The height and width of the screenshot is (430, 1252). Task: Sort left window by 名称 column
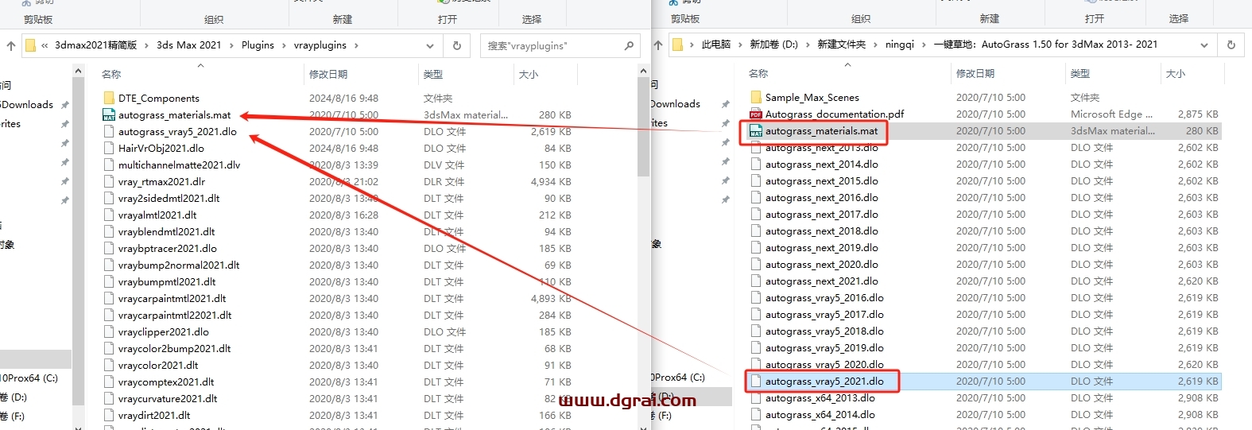(111, 74)
